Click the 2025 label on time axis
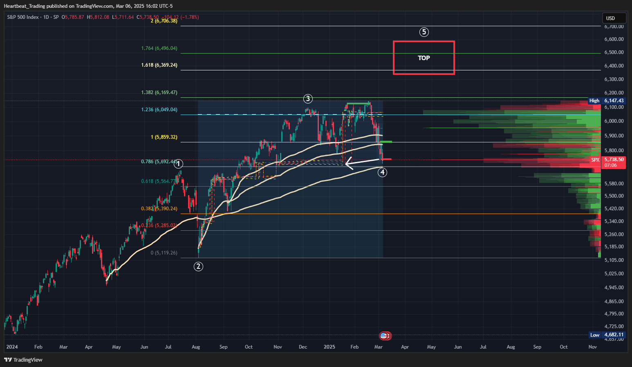Viewport: 632px width, 367px height. click(x=329, y=347)
